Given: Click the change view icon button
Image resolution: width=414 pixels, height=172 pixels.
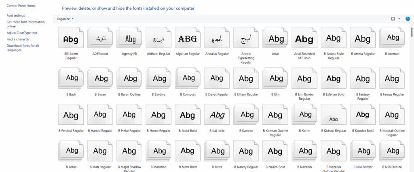Looking at the screenshot, I should coord(393,19).
